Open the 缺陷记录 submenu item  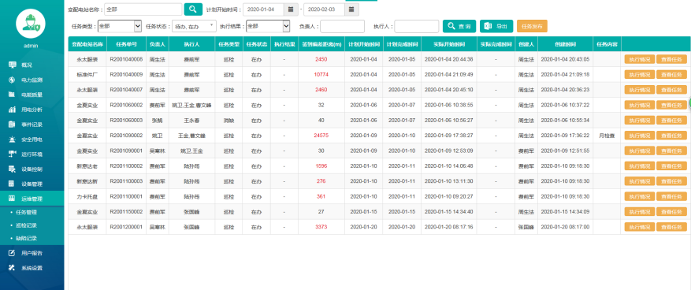(x=26, y=239)
